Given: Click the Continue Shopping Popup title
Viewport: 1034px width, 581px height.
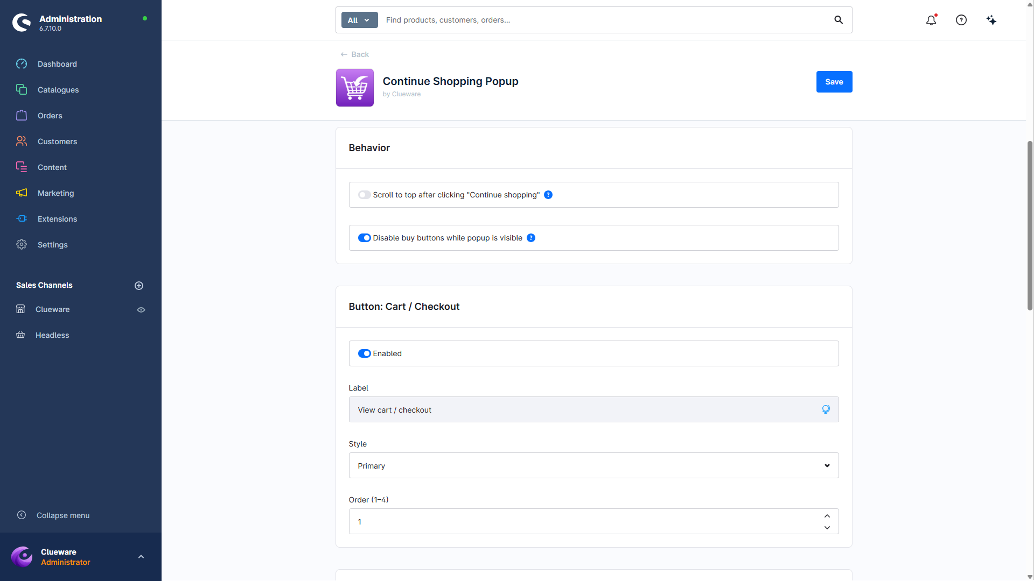Looking at the screenshot, I should pyautogui.click(x=450, y=81).
